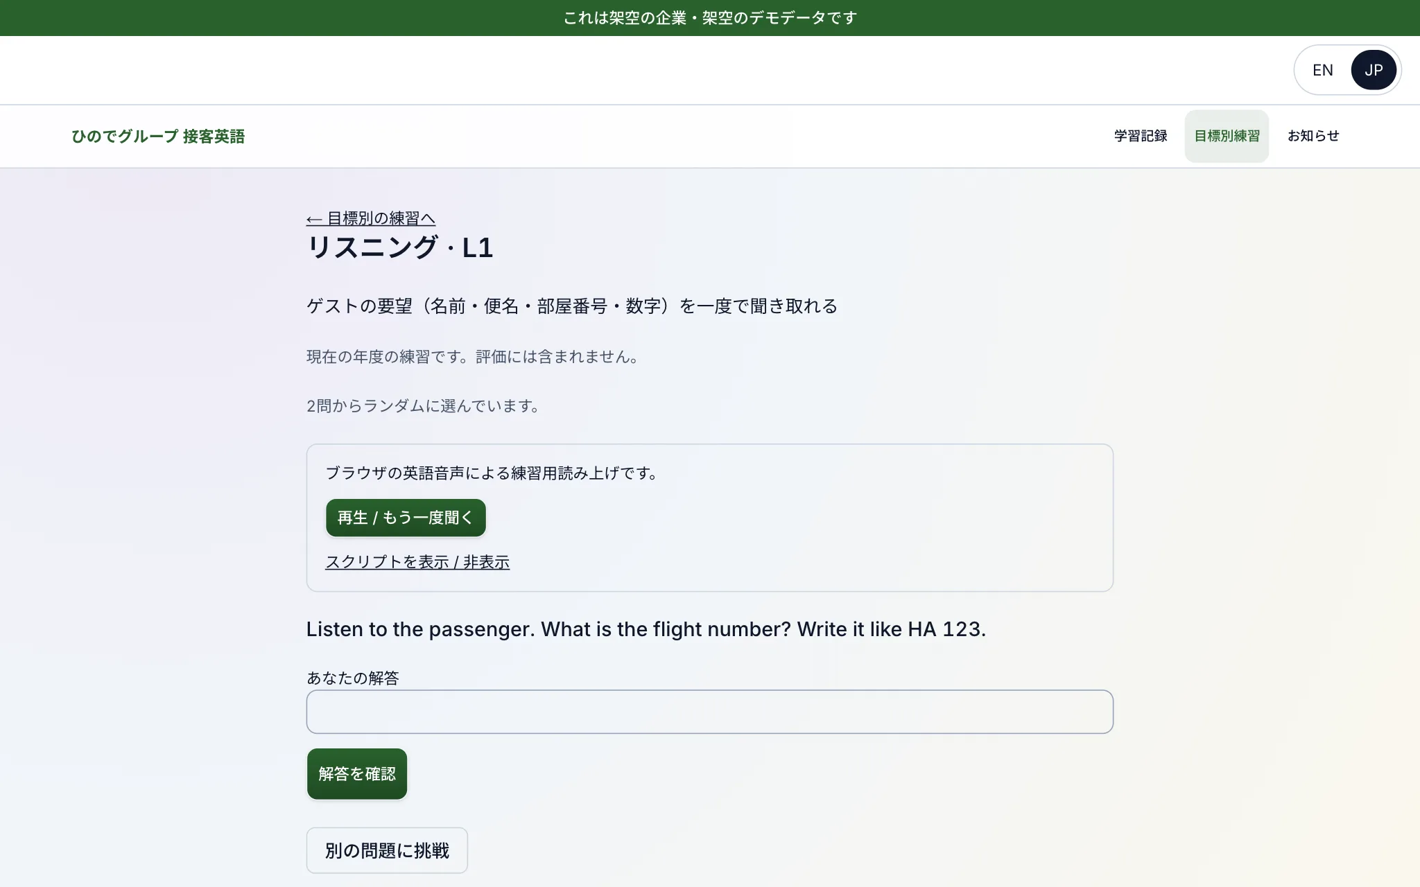Toggle script via スクリプトを表示 / 非表示

pos(417,562)
